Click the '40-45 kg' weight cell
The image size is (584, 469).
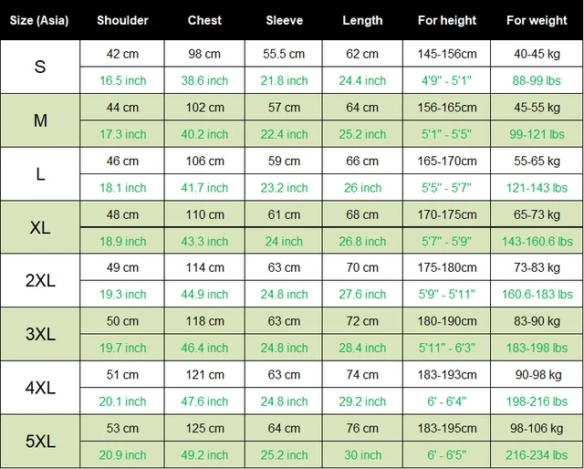point(537,54)
